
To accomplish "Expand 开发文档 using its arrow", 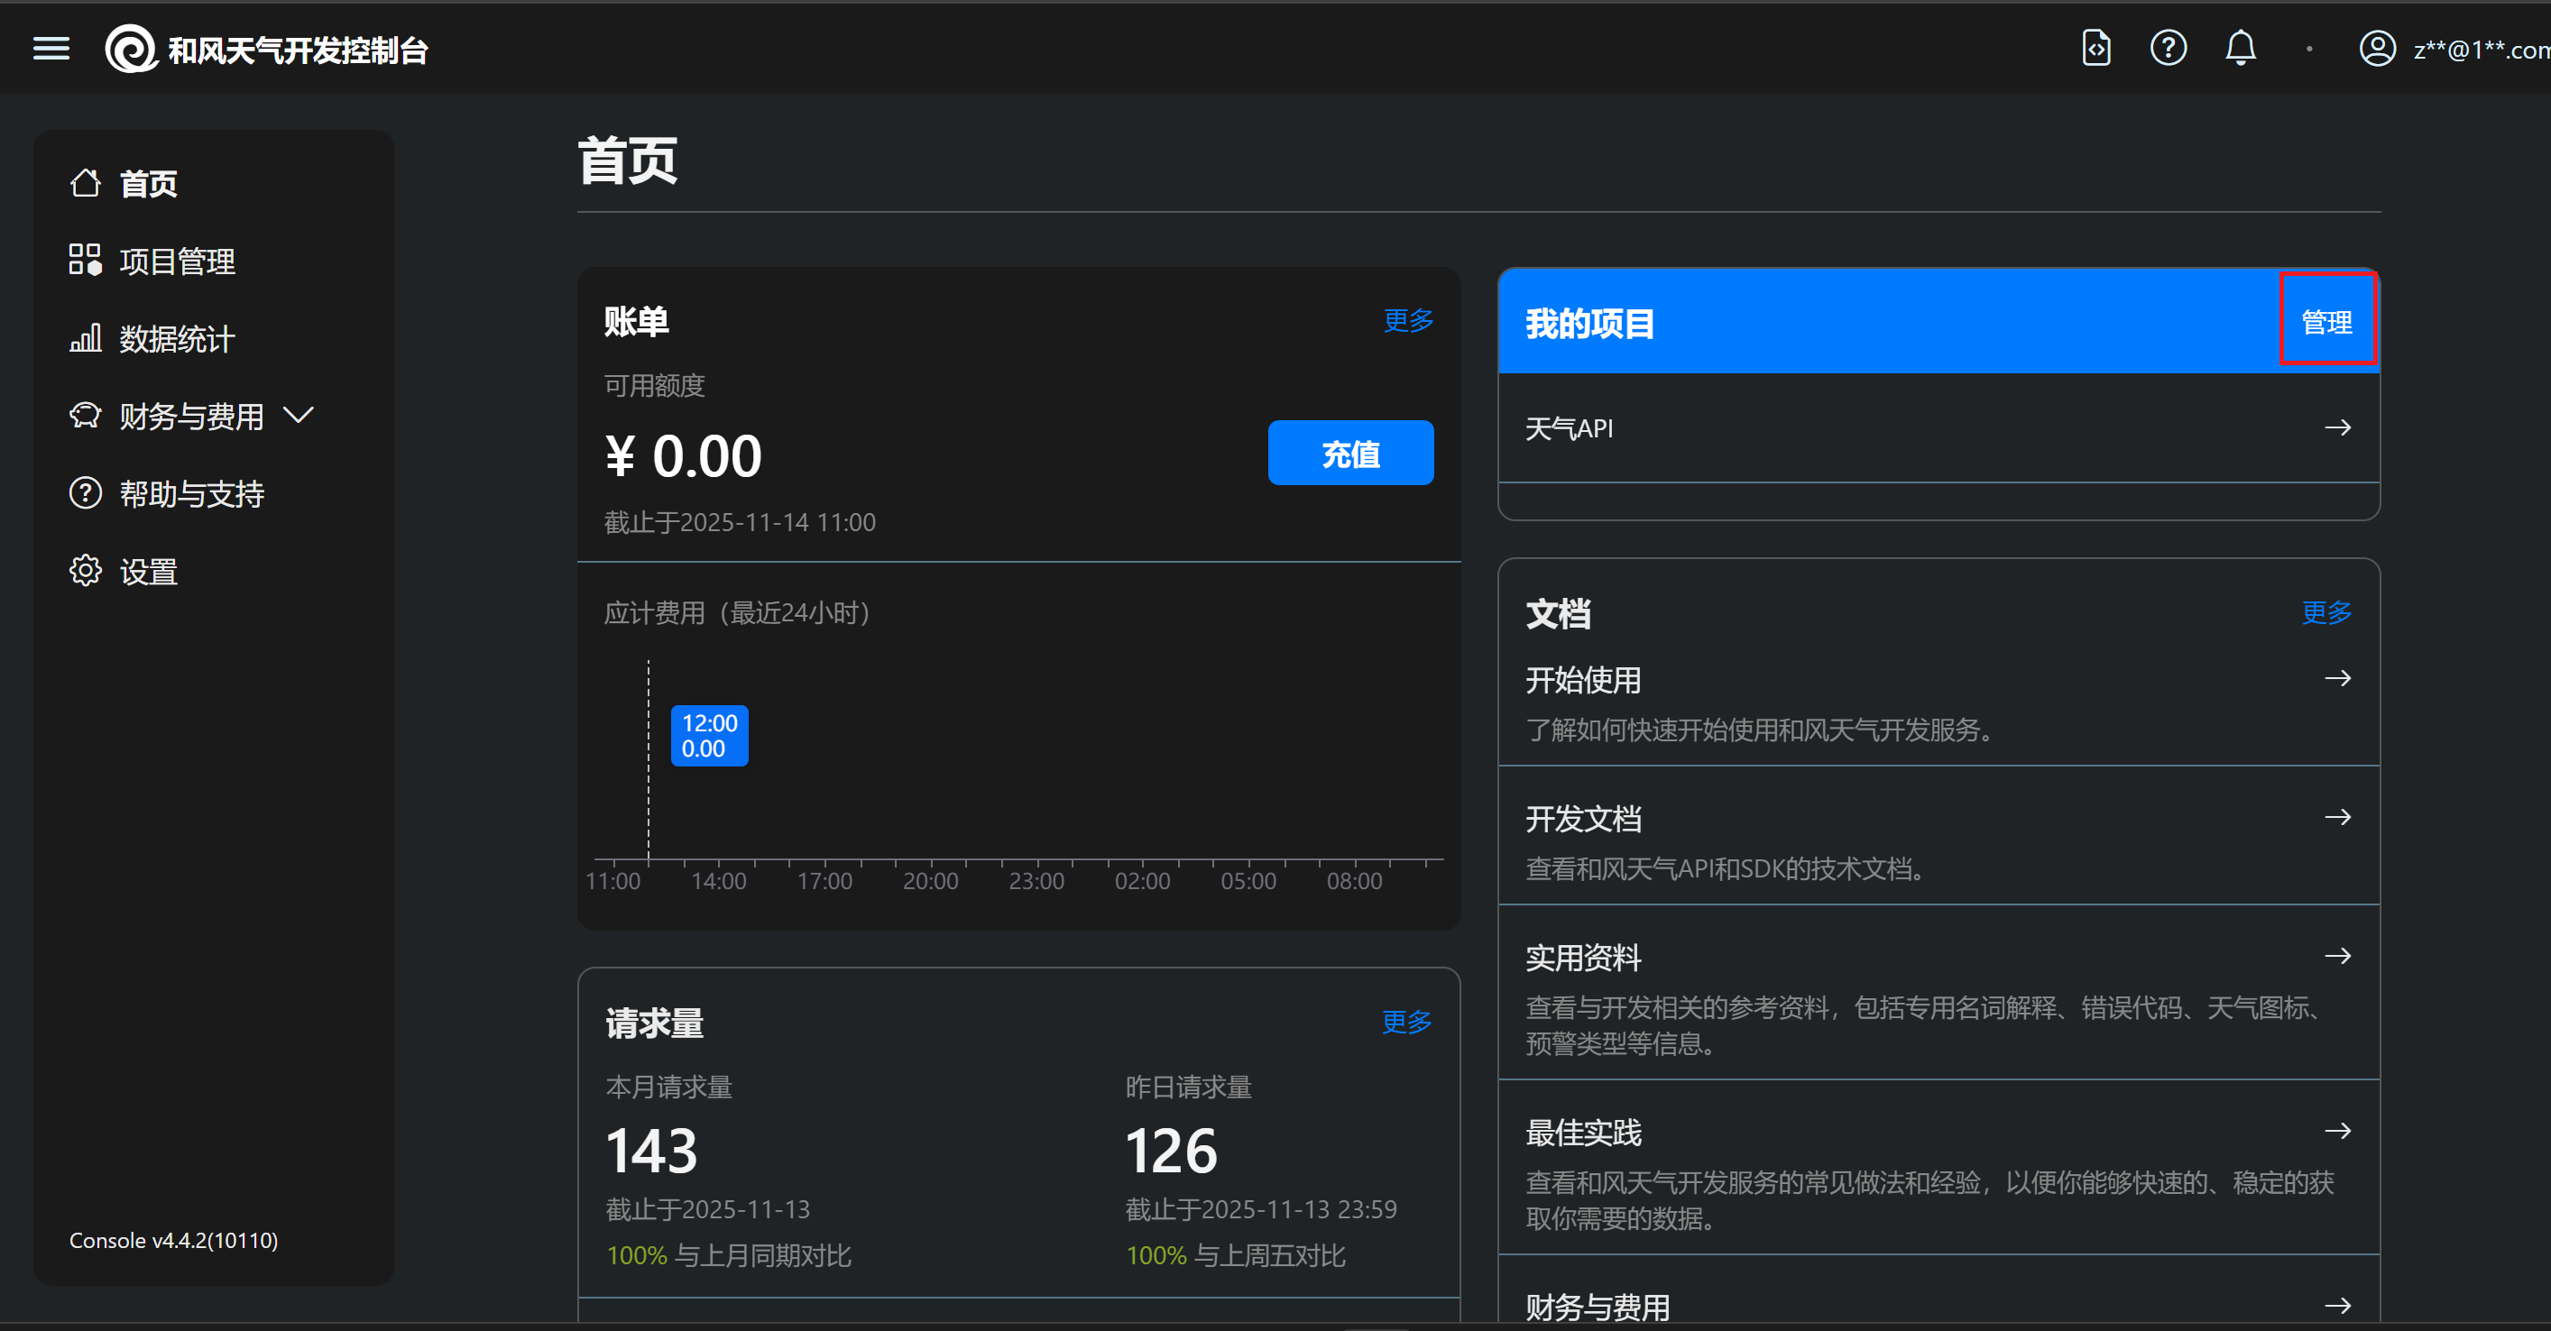I will (x=2338, y=816).
